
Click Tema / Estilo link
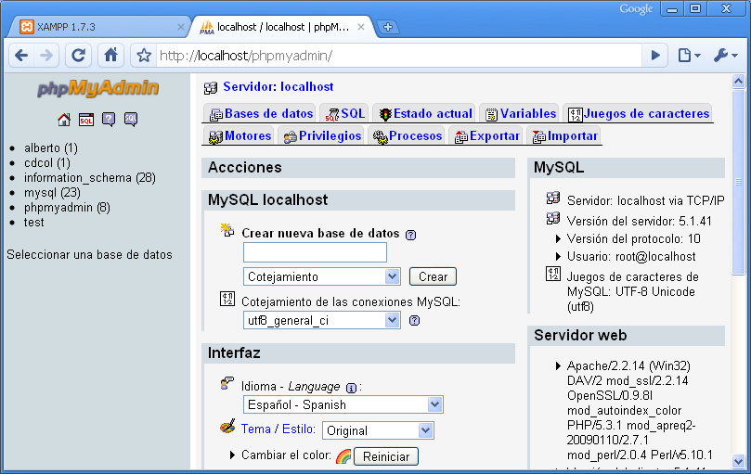[x=278, y=429]
